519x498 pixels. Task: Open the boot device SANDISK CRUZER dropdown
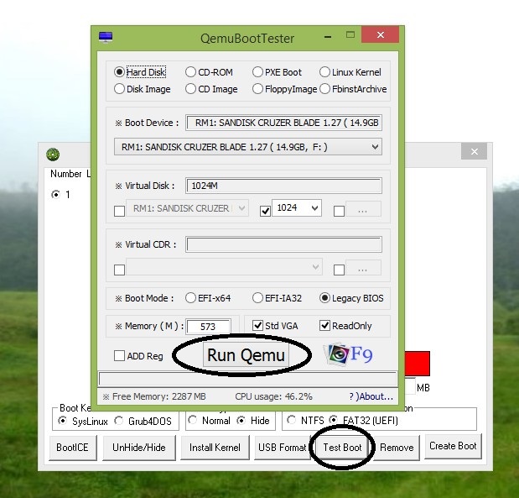pos(248,147)
